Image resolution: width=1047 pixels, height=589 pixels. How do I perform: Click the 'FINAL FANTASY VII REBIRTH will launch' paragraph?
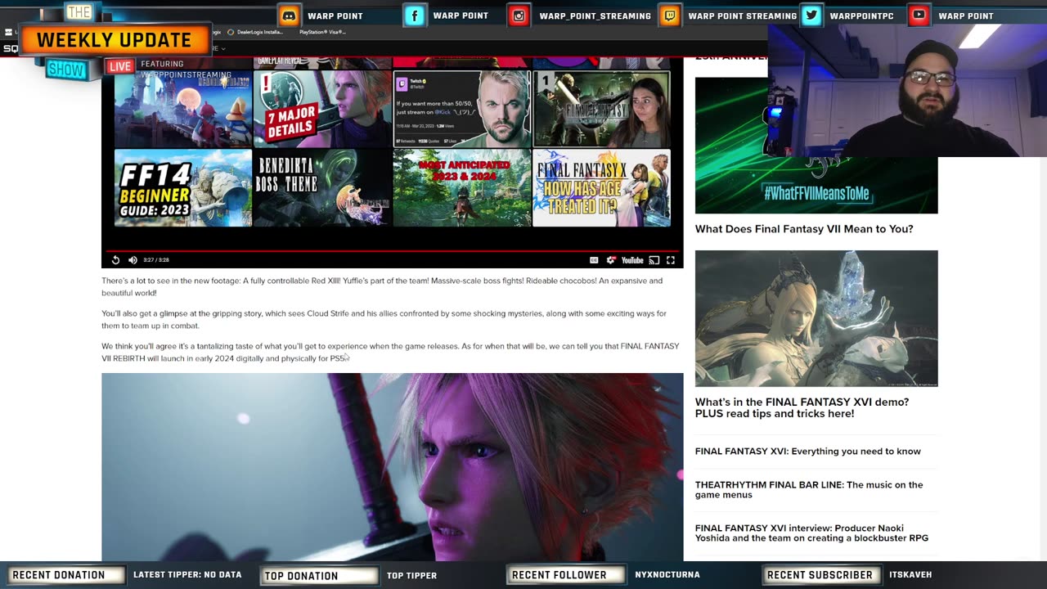point(390,353)
